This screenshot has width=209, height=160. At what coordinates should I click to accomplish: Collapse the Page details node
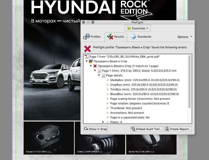coord(99,75)
